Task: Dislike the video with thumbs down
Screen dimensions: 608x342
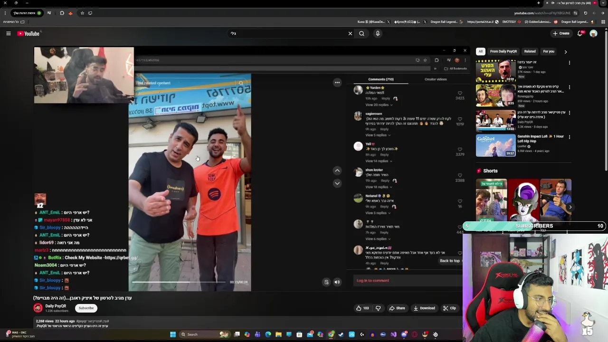Action: pos(378,308)
